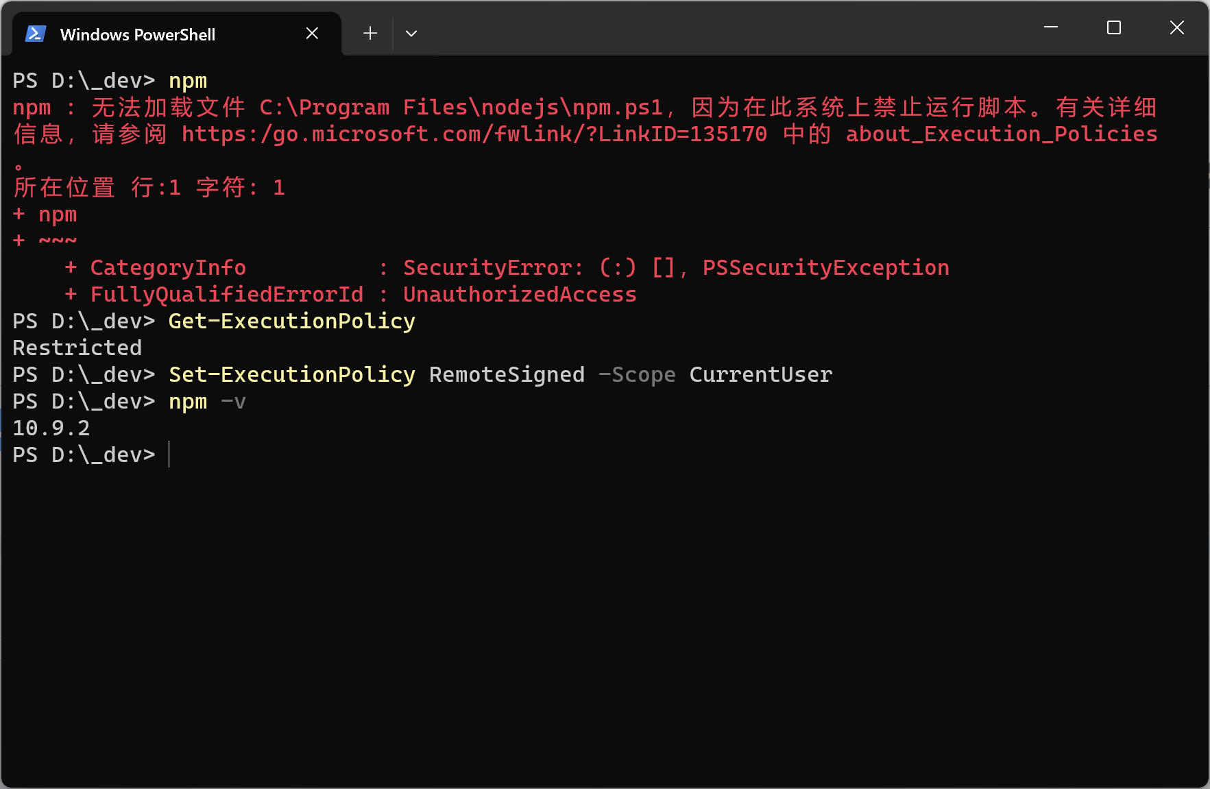Click the PowerShell icon in tab

pyautogui.click(x=36, y=34)
